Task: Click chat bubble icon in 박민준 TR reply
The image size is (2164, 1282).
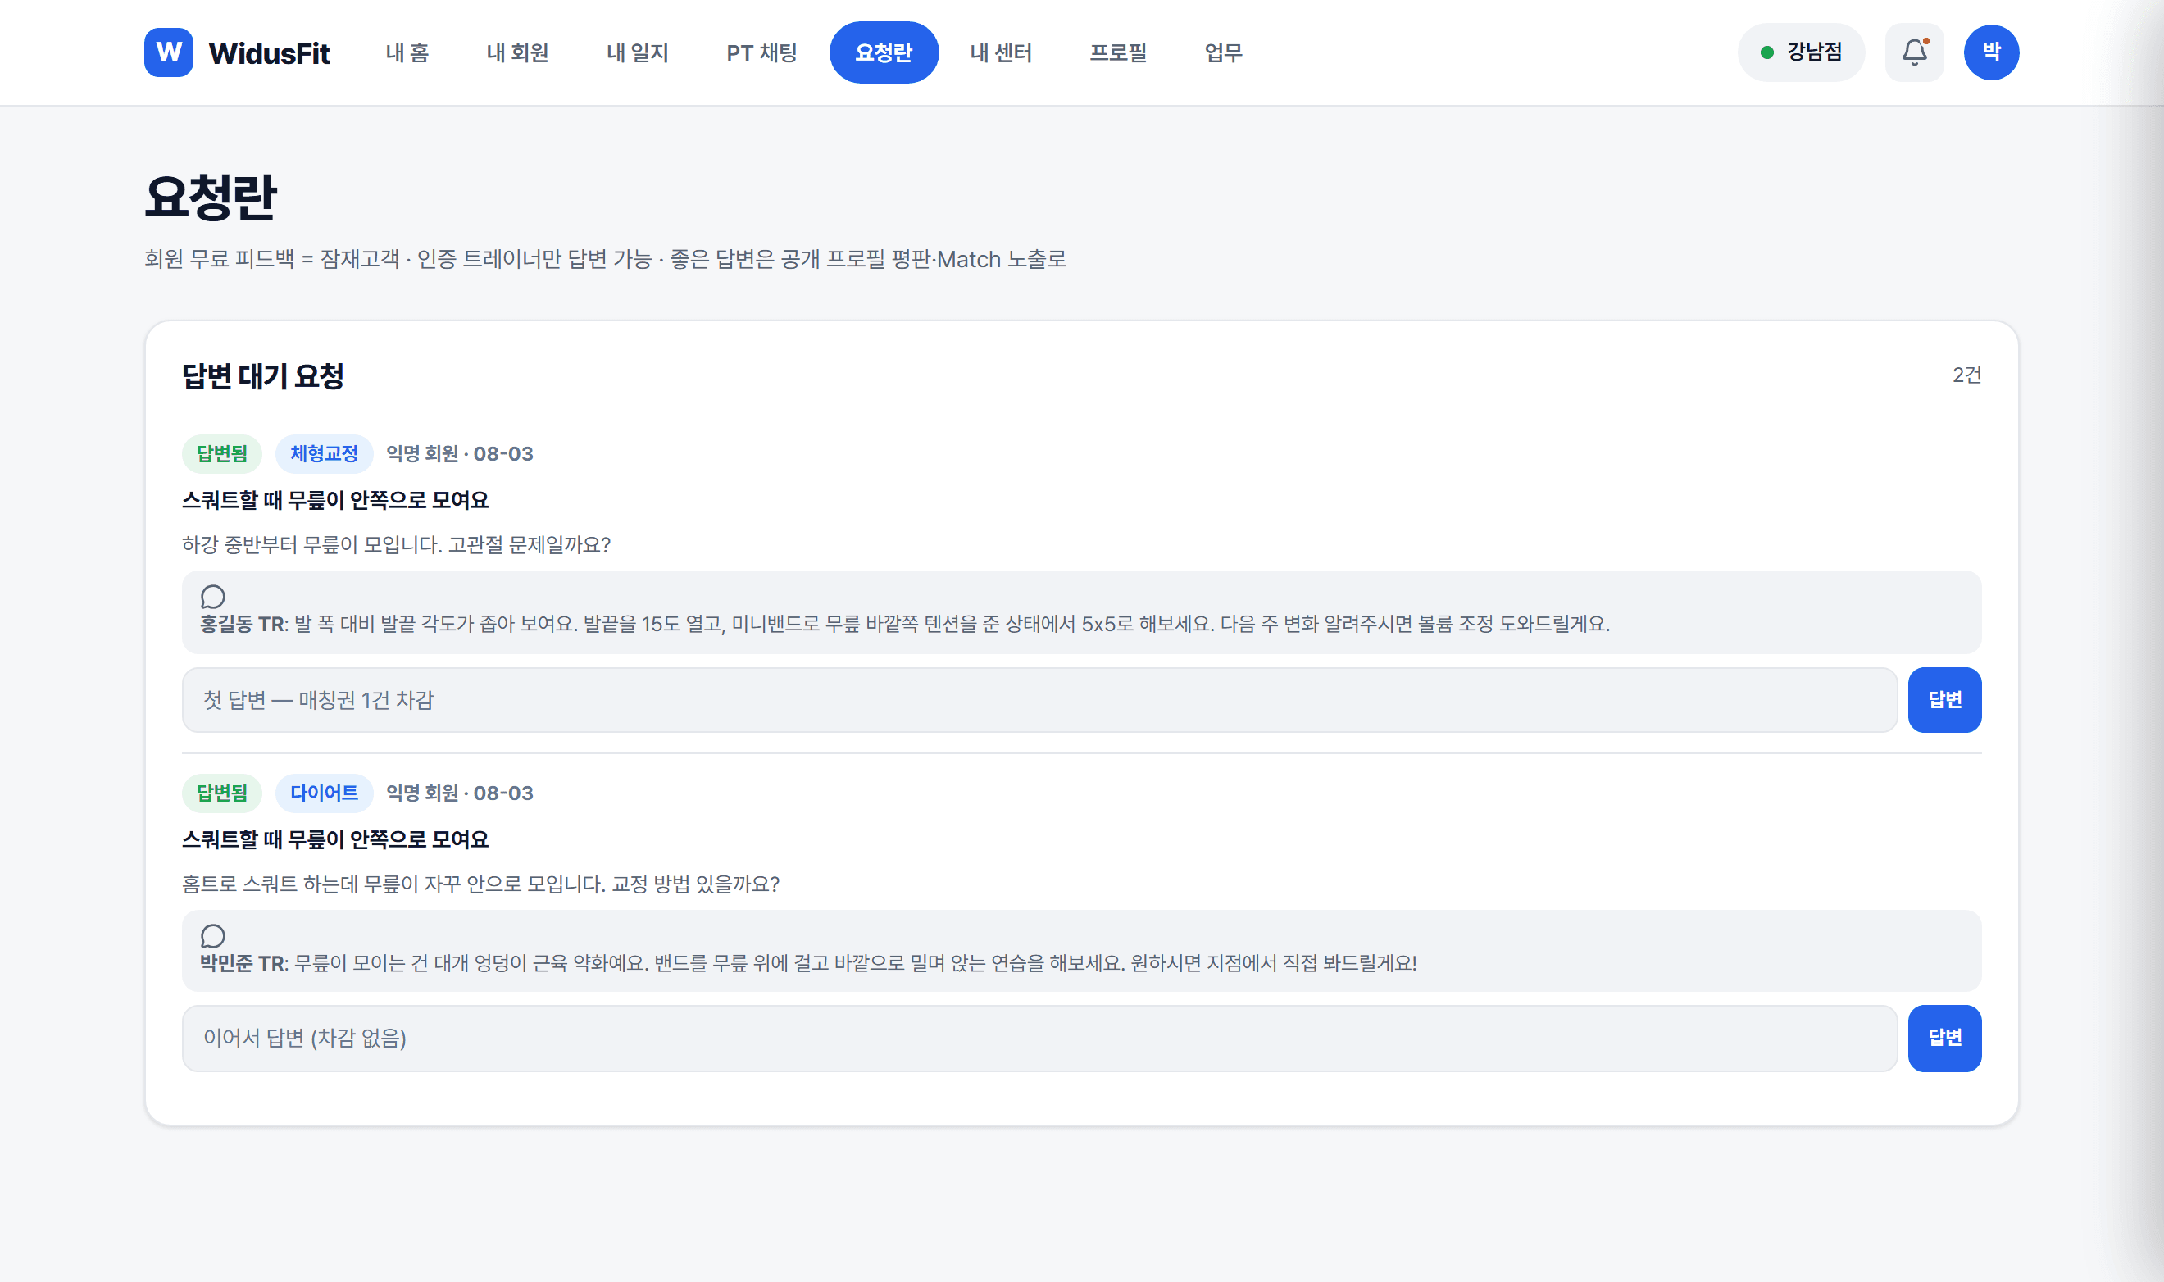Action: [x=212, y=935]
